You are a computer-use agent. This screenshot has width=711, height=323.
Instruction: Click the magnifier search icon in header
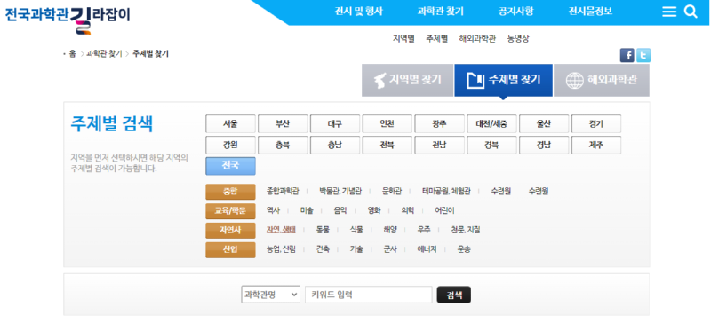pyautogui.click(x=691, y=12)
